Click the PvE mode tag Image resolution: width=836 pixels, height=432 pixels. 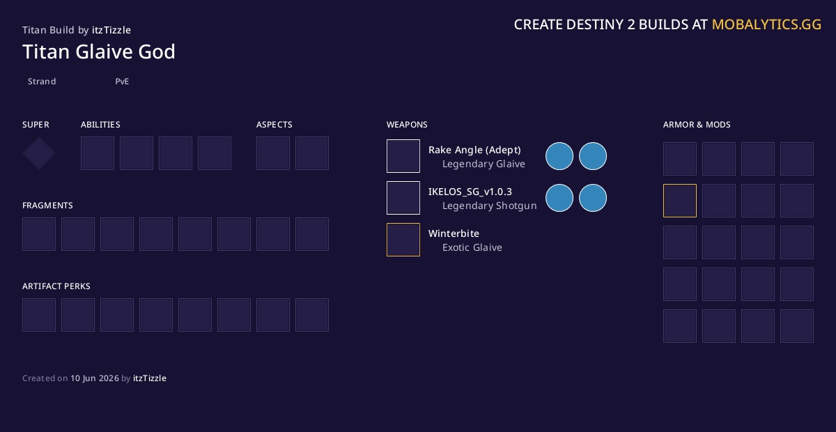coord(123,82)
